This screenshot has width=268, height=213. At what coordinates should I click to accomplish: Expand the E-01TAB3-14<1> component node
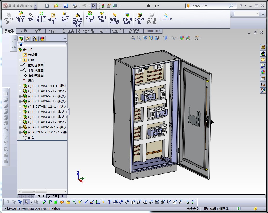(20, 86)
